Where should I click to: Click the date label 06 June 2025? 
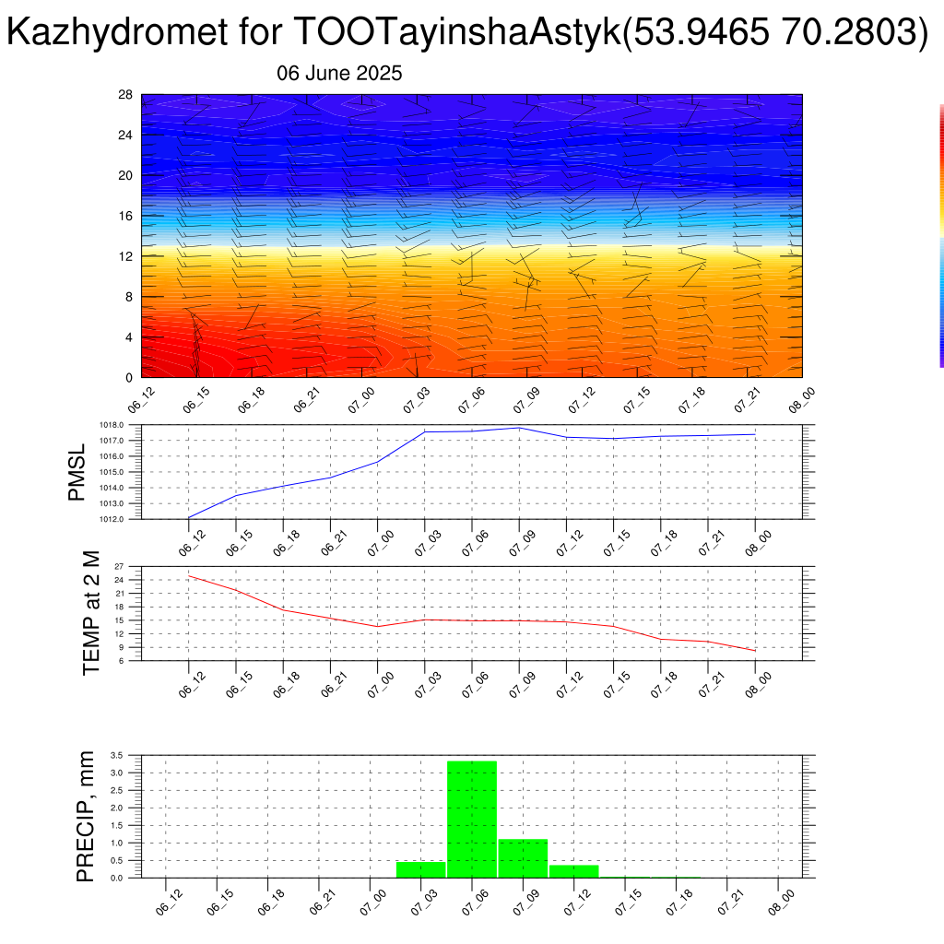point(339,74)
